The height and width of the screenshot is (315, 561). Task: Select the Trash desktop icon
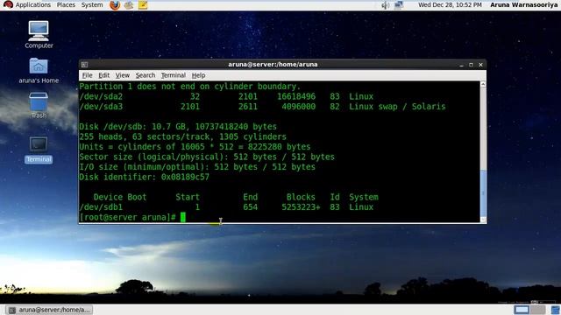click(39, 105)
